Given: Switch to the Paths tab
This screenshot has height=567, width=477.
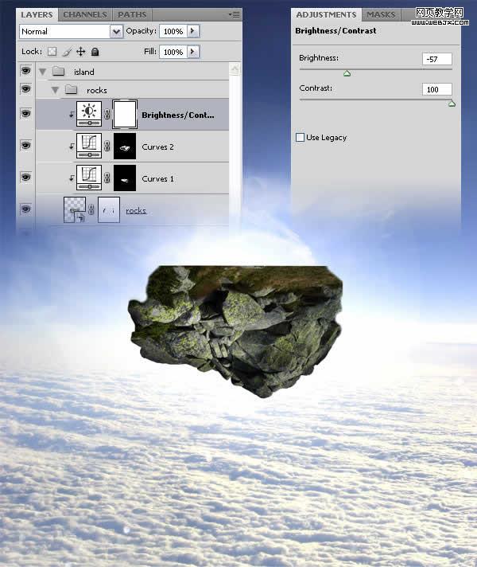Looking at the screenshot, I should click(x=132, y=15).
